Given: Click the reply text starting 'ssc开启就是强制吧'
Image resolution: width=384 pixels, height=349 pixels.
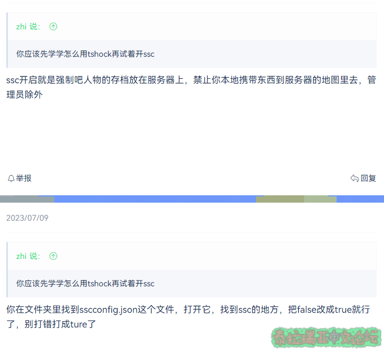Looking at the screenshot, I should tap(191, 87).
